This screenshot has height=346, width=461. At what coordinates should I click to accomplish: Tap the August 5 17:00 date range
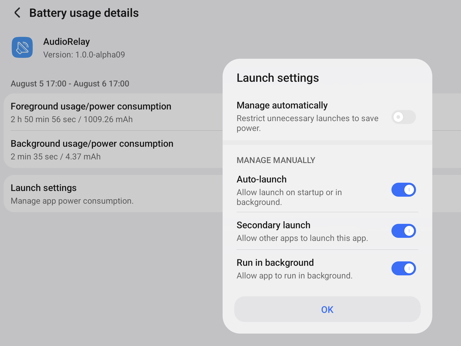click(70, 84)
